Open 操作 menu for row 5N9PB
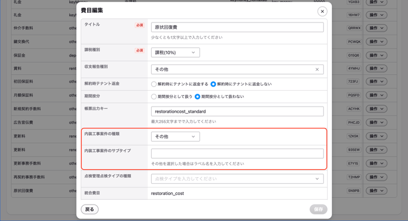This screenshot has width=408, height=221. pyautogui.click(x=376, y=191)
